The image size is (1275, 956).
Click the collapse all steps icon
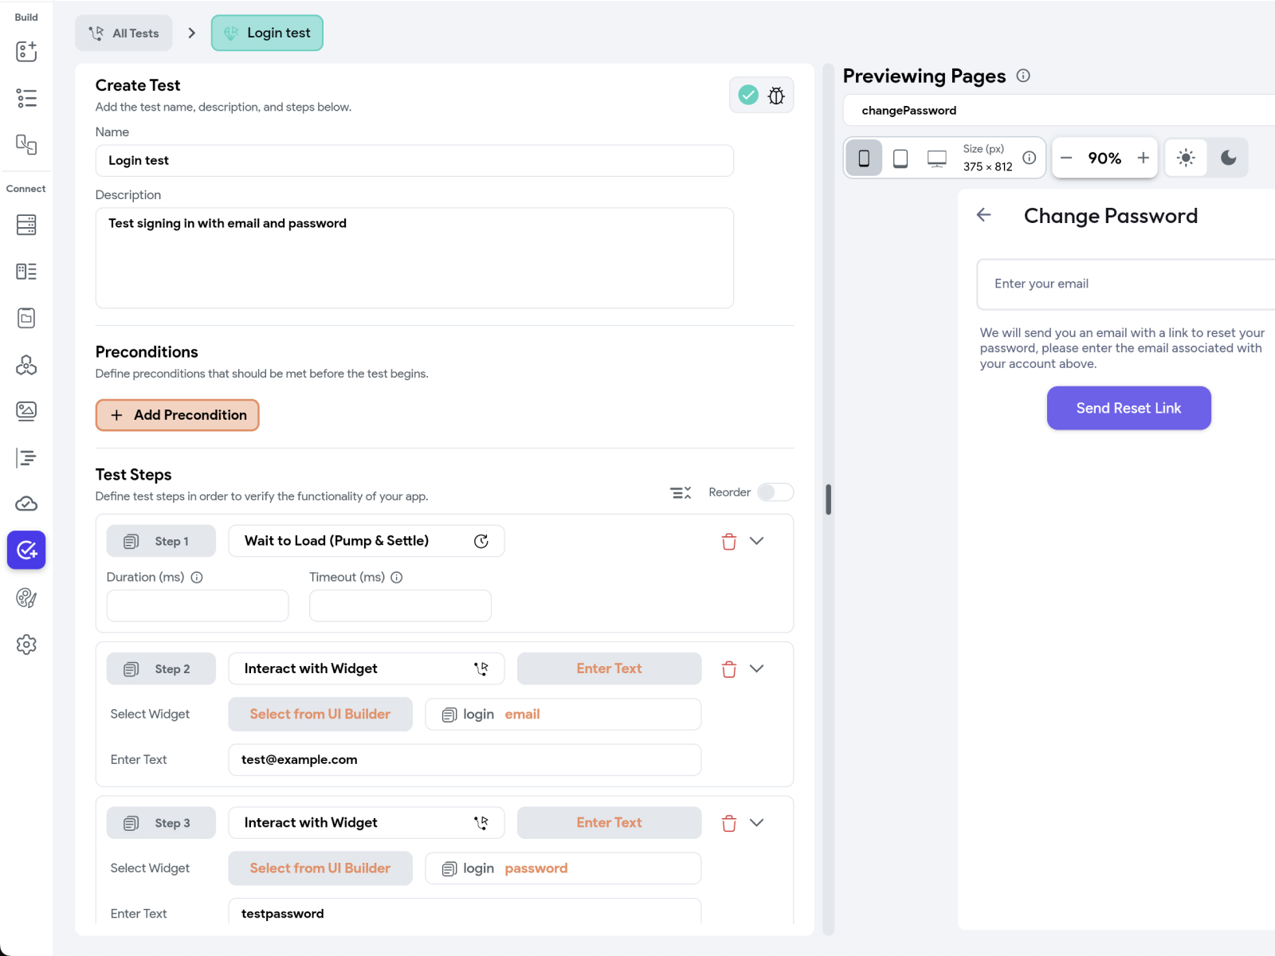pyautogui.click(x=681, y=493)
